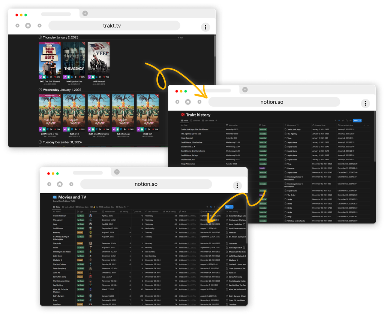
Task: Select the Table tab in Trakt history
Action: click(185, 121)
